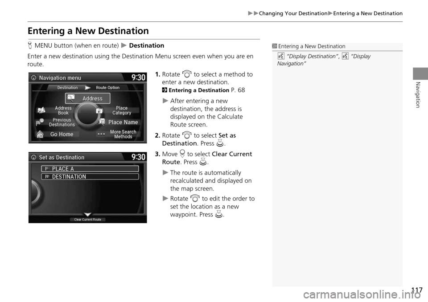Click the Previous Destinations flag icon
The height and width of the screenshot is (302, 428).
(x=39, y=122)
